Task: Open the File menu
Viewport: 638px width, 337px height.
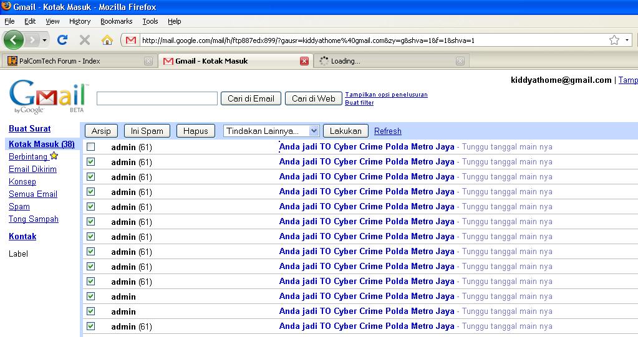Action: pyautogui.click(x=9, y=21)
